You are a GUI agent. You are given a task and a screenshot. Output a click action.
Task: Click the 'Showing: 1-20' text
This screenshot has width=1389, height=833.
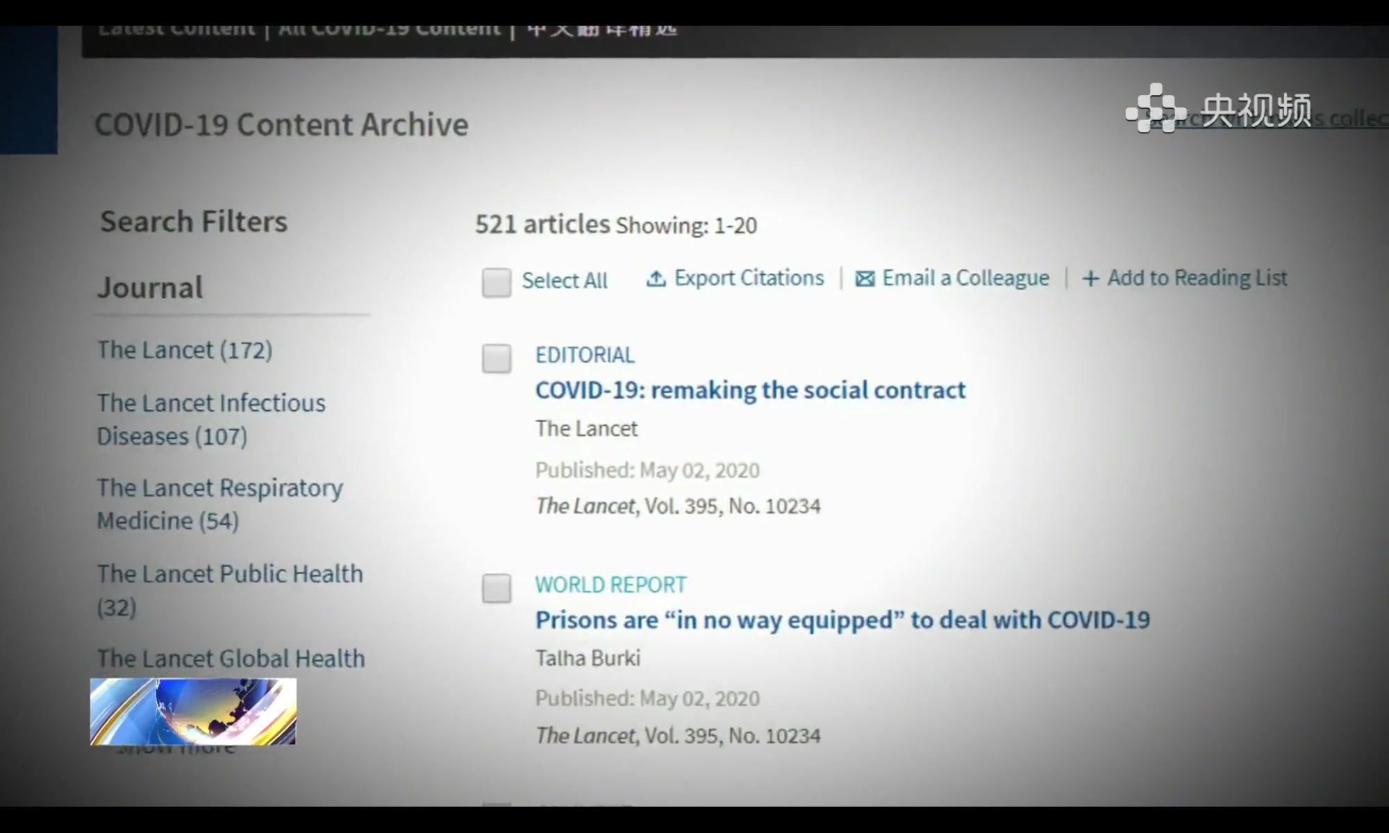click(x=686, y=226)
